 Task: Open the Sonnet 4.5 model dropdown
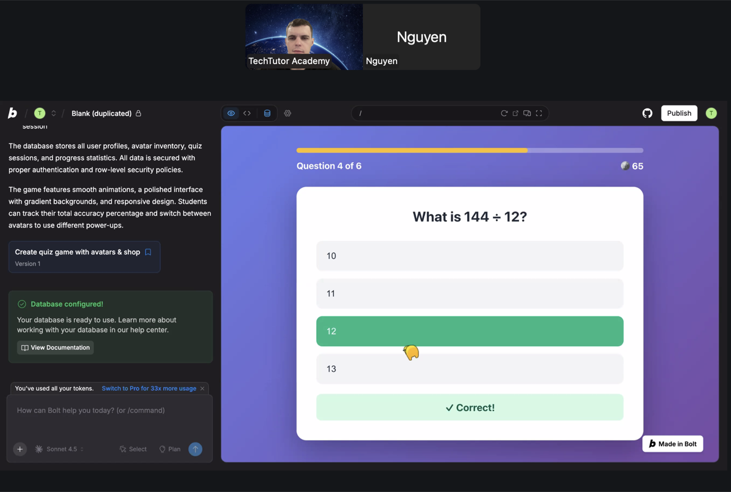60,449
